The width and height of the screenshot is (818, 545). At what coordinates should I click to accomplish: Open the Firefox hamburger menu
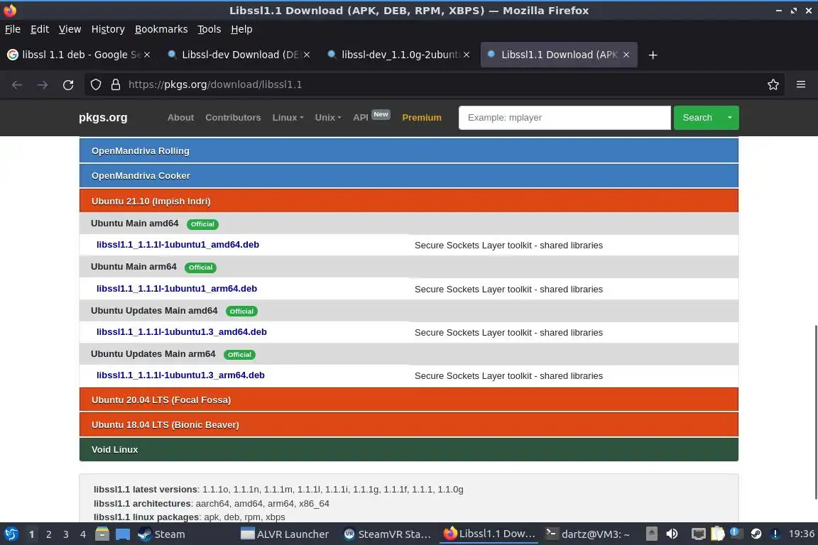801,84
